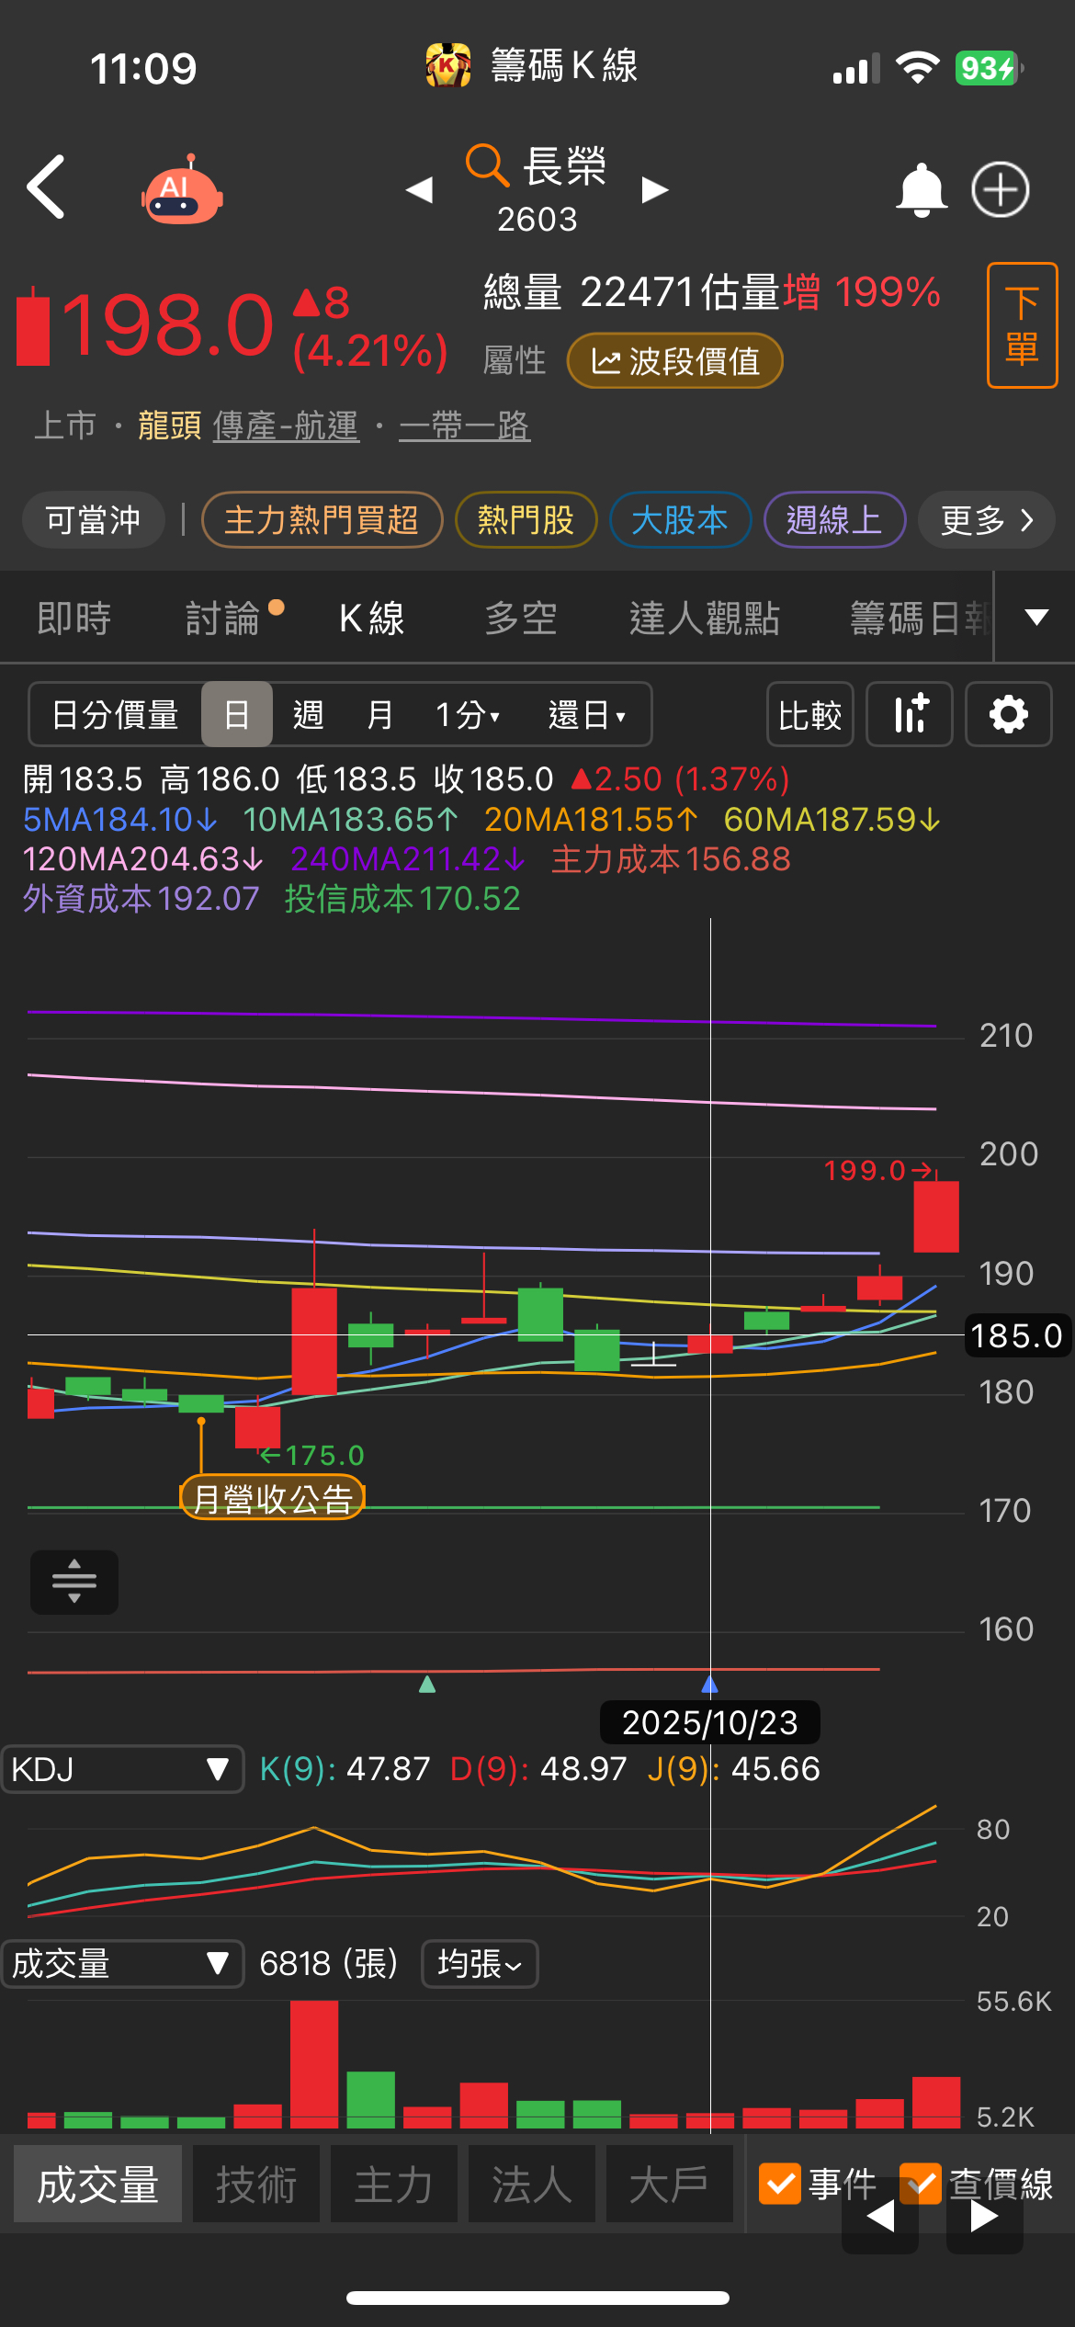
Task: Open the 技術 bottom tab
Action: coord(256,2184)
